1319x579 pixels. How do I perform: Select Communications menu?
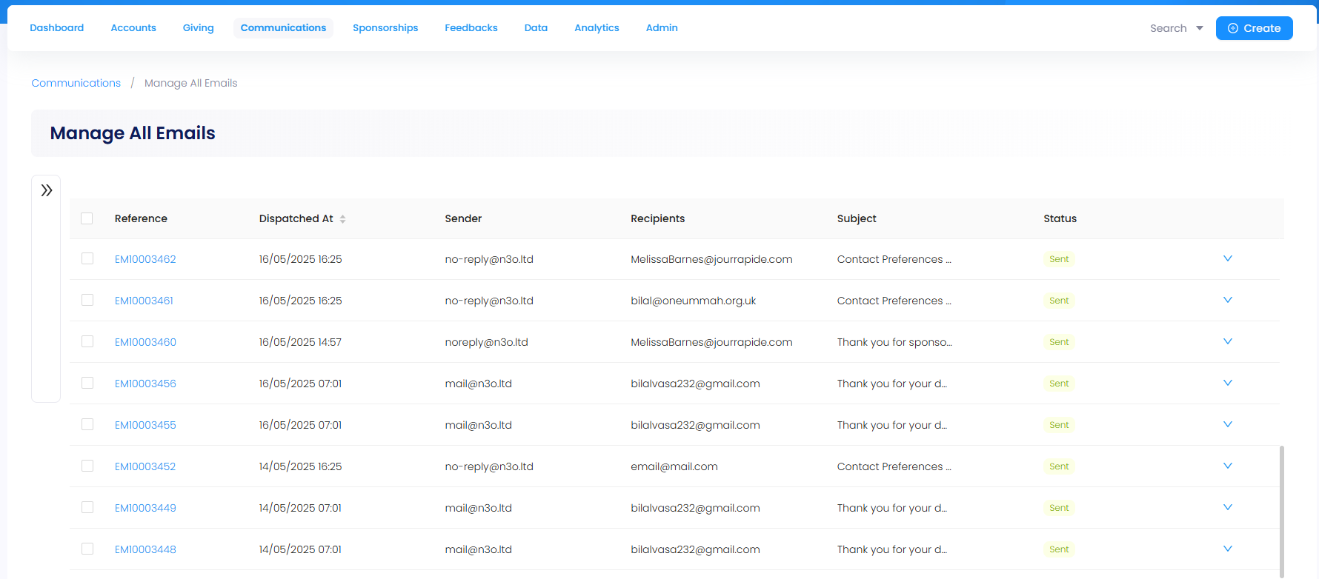coord(283,28)
